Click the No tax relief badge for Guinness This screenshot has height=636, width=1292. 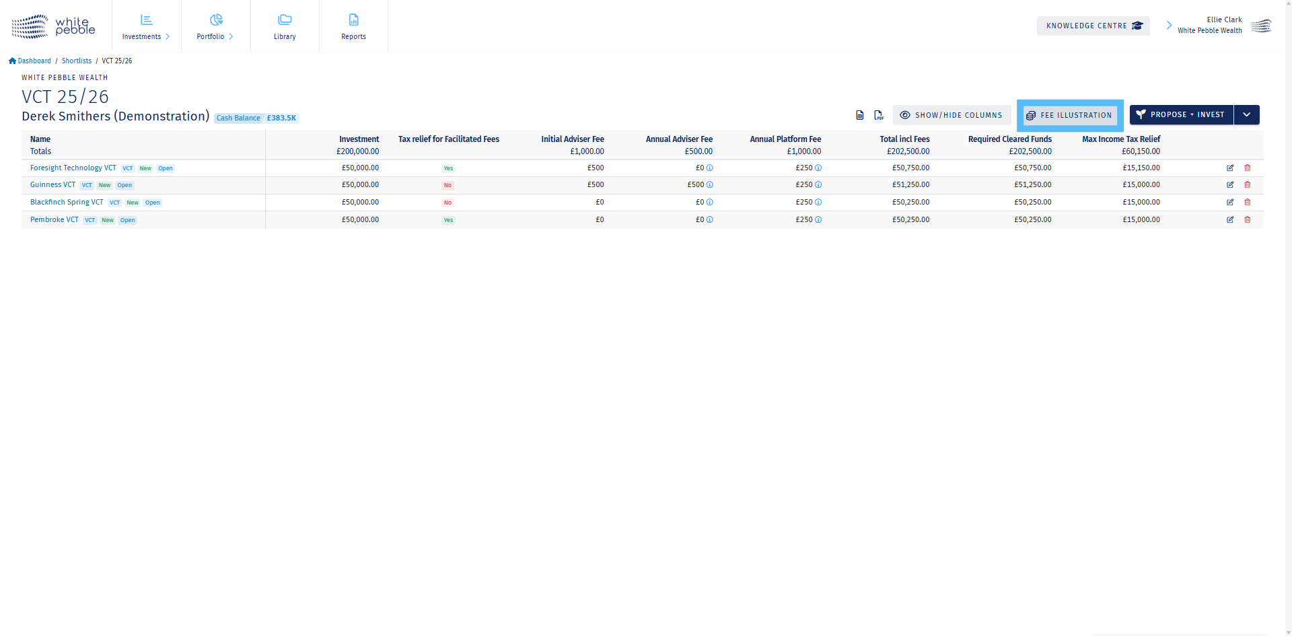click(x=447, y=185)
